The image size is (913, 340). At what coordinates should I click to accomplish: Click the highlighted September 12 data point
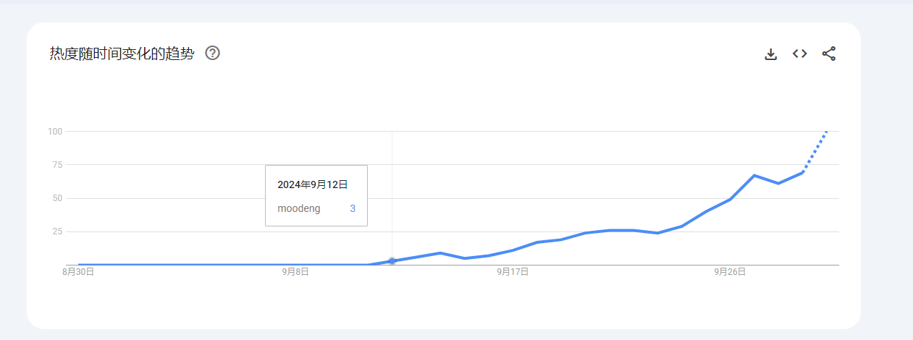(x=392, y=260)
